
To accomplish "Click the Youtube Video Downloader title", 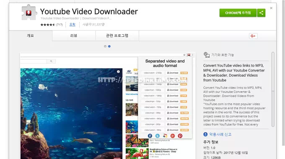I will coord(89,12).
